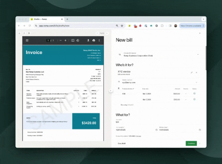Open more options beside Continue button
This screenshot has width=222, height=164.
click(200, 143)
